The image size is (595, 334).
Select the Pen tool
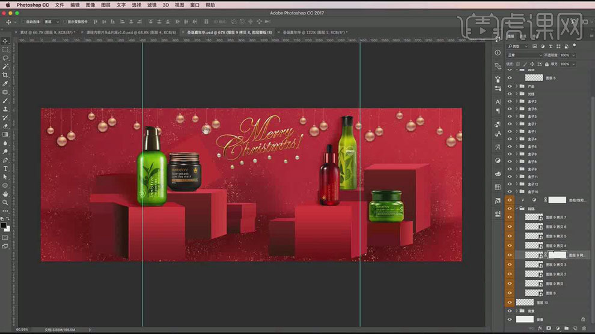point(5,160)
